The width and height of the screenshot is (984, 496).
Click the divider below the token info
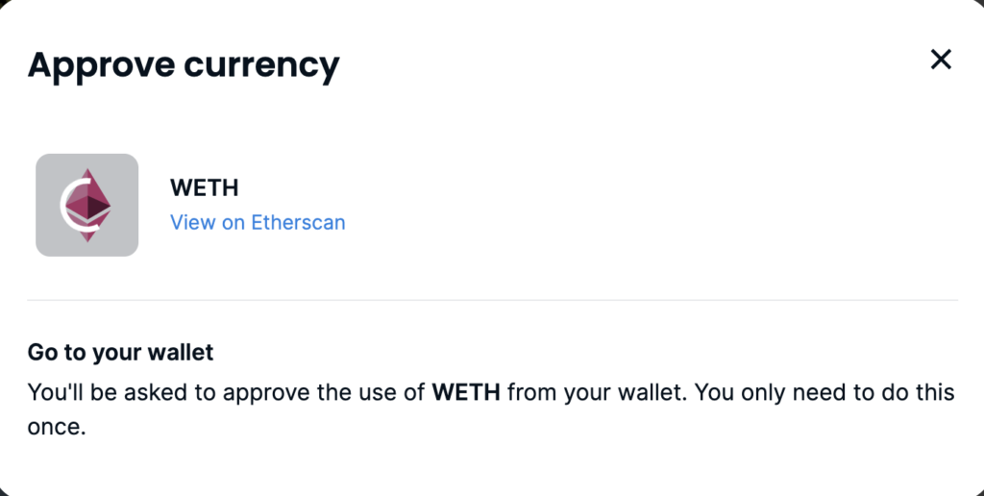pos(493,300)
